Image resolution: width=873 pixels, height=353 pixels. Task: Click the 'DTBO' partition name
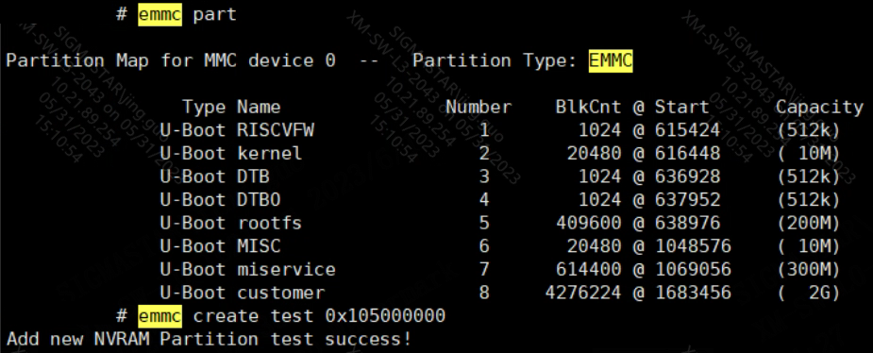tap(259, 200)
